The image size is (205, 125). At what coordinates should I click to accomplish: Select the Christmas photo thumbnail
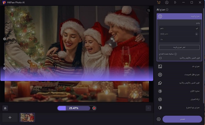[x=27, y=117]
